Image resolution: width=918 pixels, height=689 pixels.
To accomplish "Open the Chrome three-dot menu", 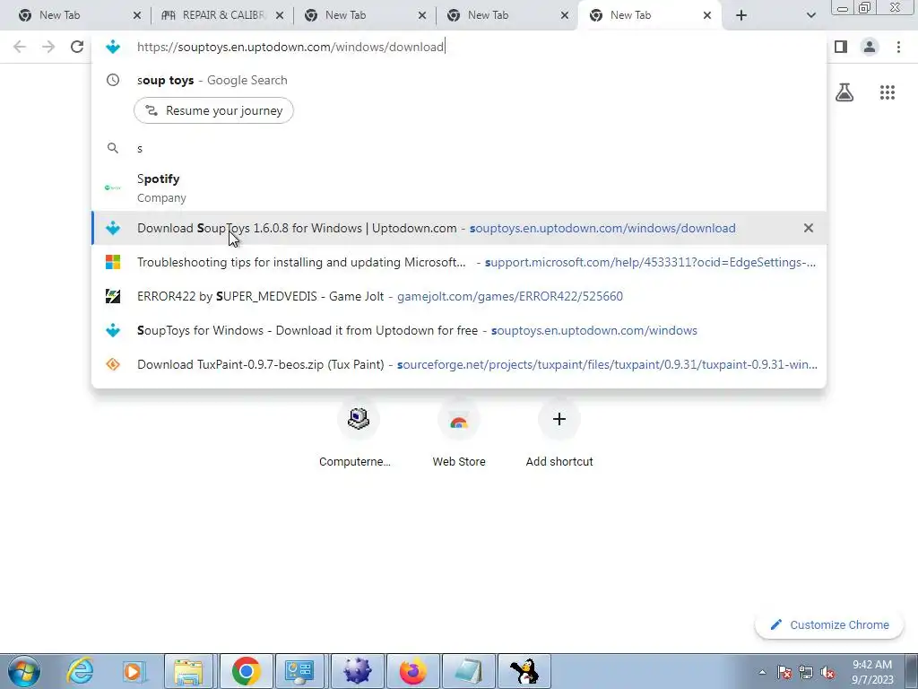I will [x=898, y=47].
